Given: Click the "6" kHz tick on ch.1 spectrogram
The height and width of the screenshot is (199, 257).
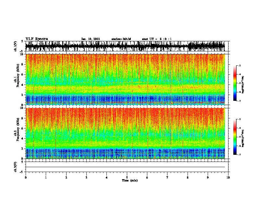Looking at the screenshot, I should tap(23, 74).
